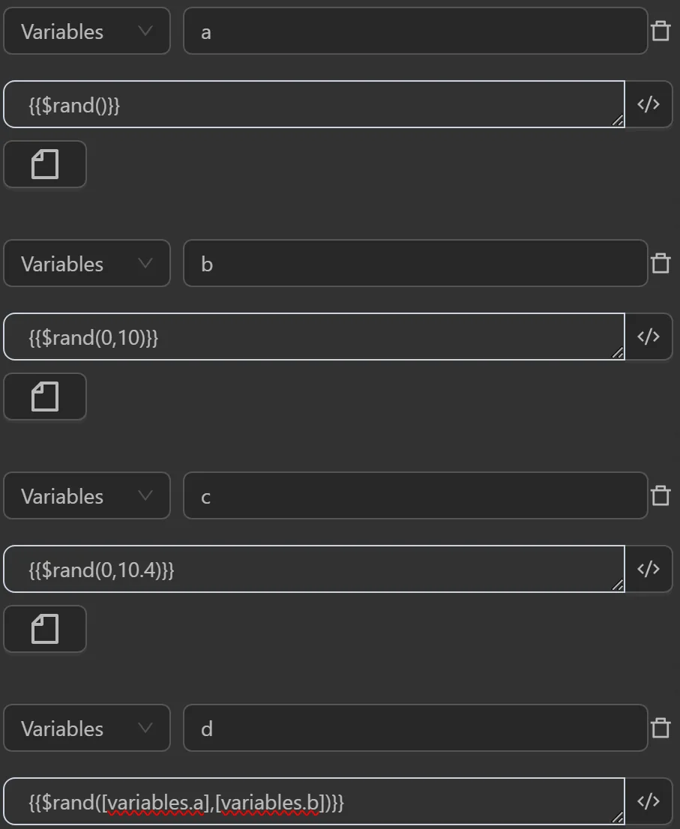Open the Variables type selector for c
This screenshot has width=680, height=829.
[87, 496]
